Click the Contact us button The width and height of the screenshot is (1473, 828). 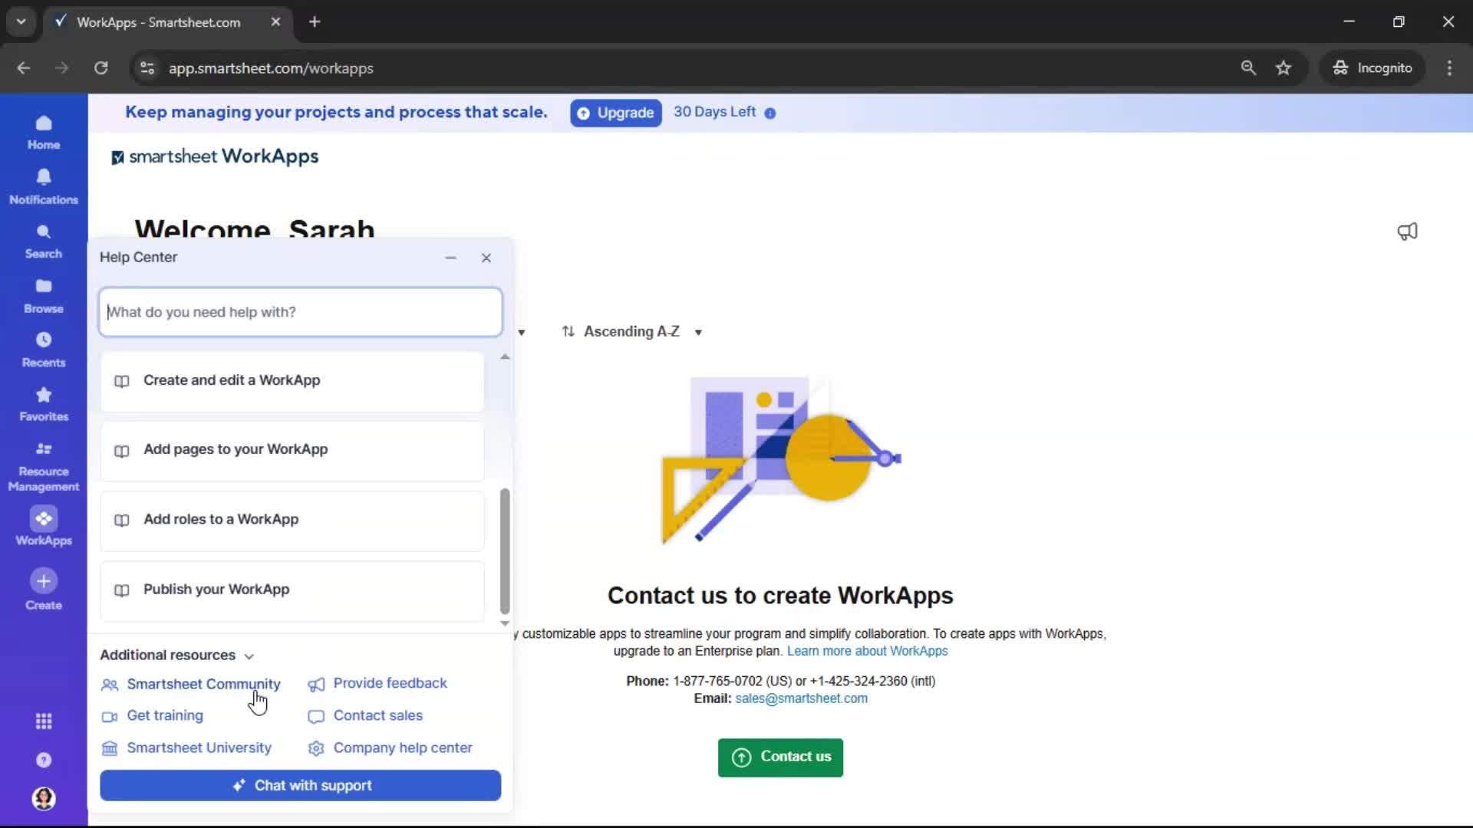pos(779,757)
